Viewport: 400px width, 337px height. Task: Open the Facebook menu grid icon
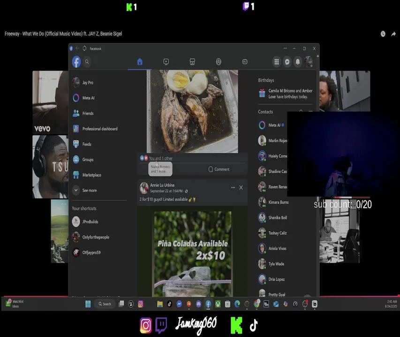coord(277,62)
